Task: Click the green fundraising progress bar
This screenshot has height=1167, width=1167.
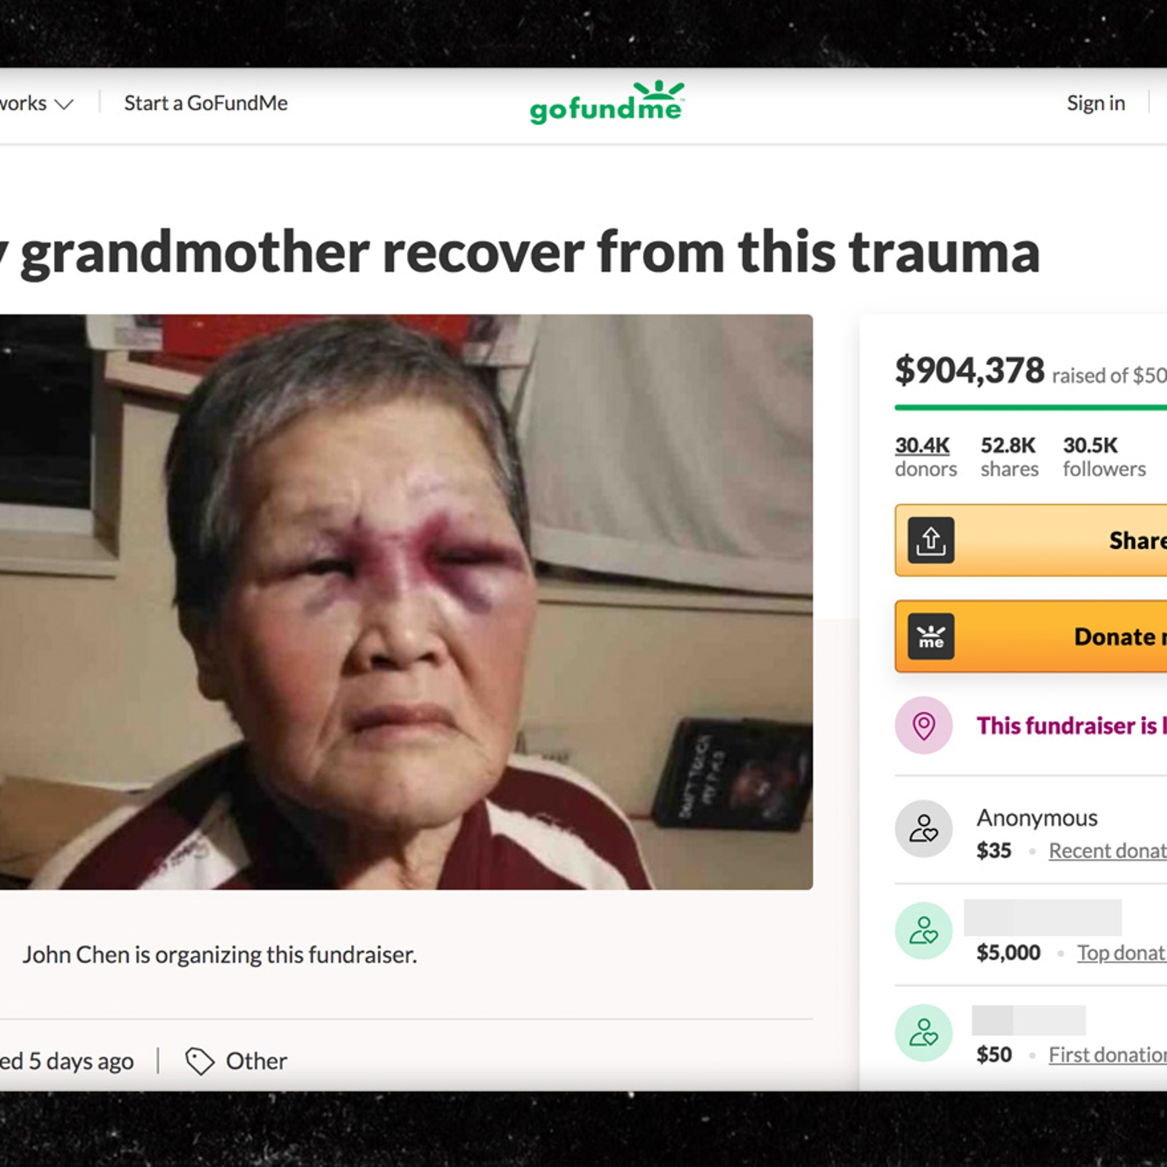Action: [1030, 408]
